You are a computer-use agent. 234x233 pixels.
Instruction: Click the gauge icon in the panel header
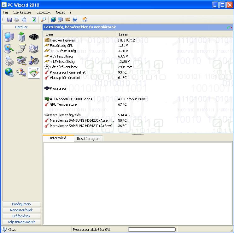tap(230, 27)
